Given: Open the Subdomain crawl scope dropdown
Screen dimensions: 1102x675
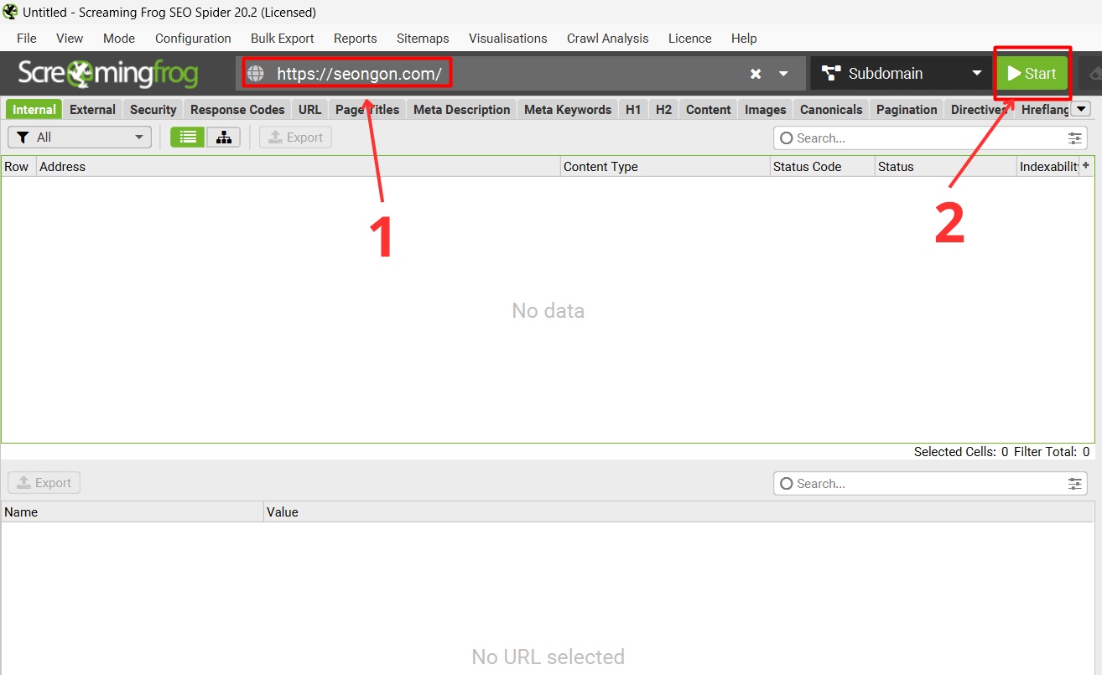Looking at the screenshot, I should coord(902,74).
